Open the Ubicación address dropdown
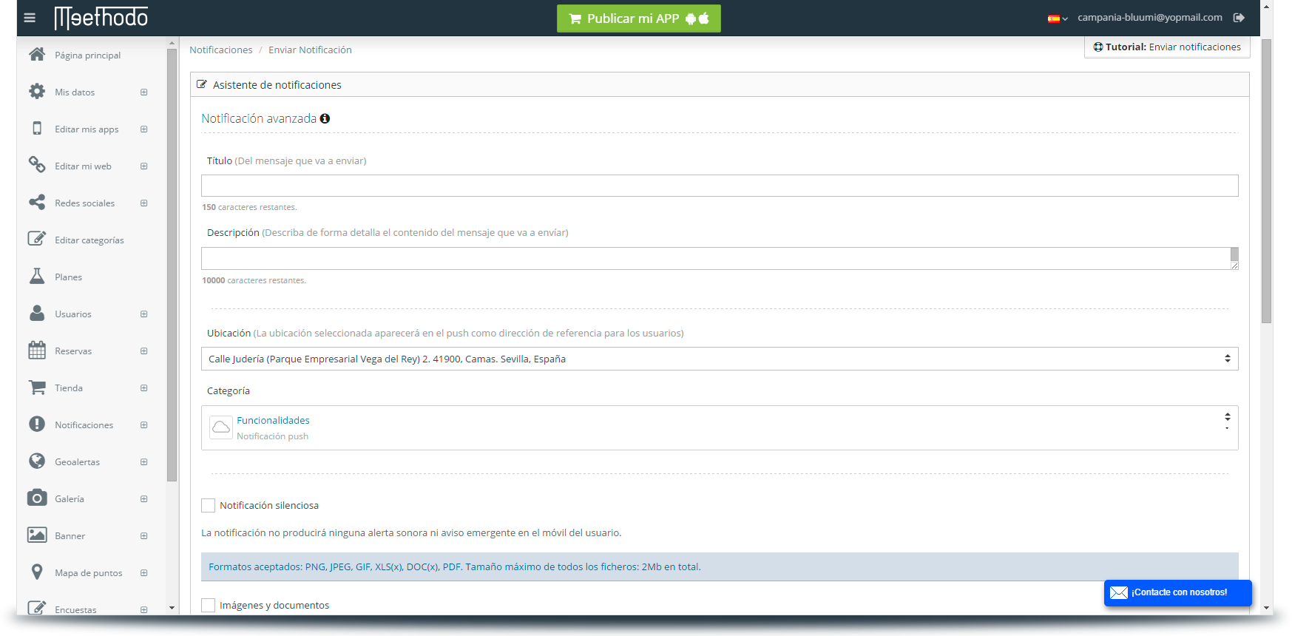Image resolution: width=1292 pixels, height=636 pixels. point(720,359)
